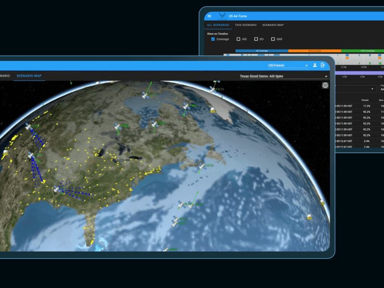This screenshot has width=384, height=288.
Task: Click the logout icon in the header
Action: 323,65
